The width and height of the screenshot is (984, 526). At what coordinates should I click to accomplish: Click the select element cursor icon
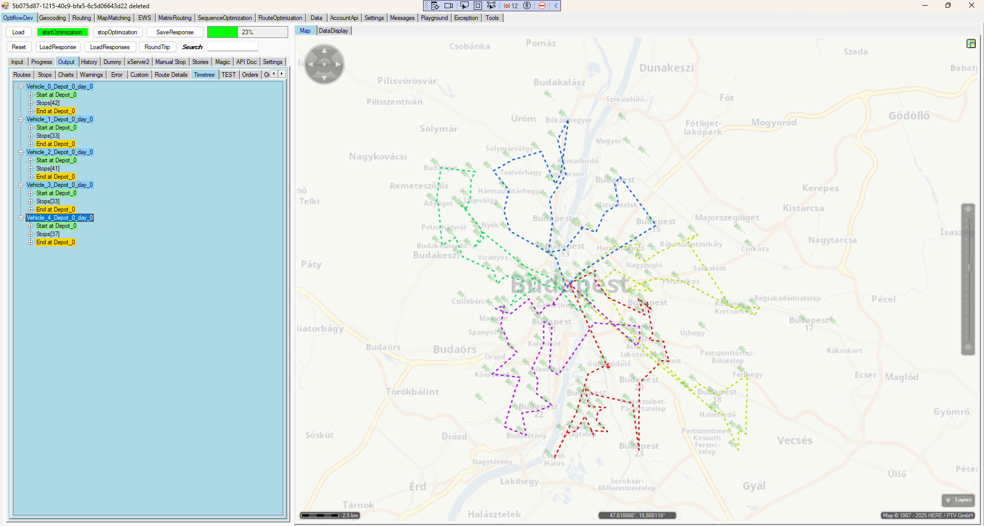(464, 6)
